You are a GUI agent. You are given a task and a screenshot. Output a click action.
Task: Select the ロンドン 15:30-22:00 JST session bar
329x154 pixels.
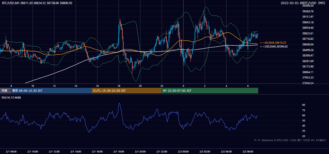coord(126,91)
